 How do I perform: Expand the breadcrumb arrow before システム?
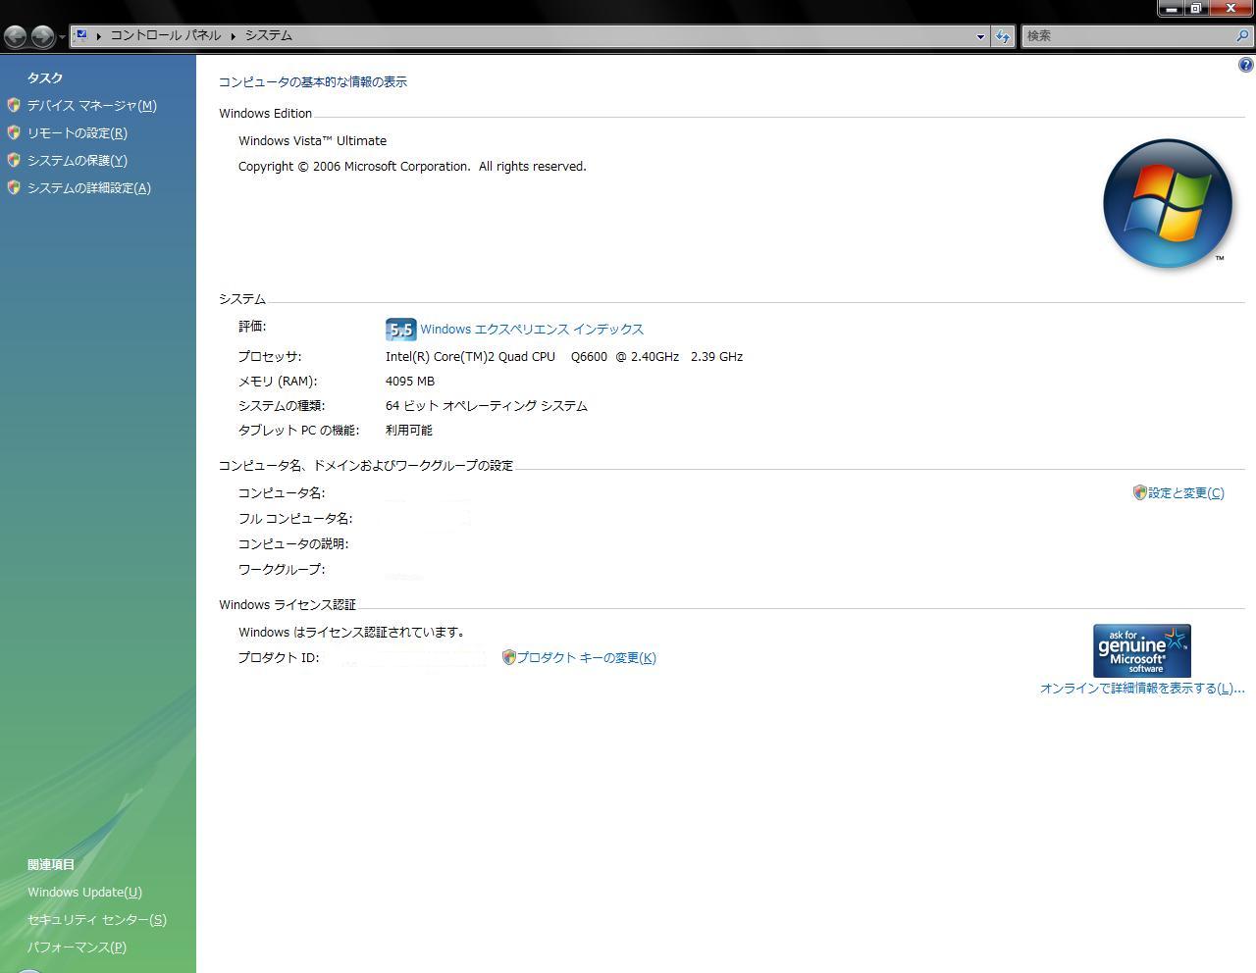point(234,36)
